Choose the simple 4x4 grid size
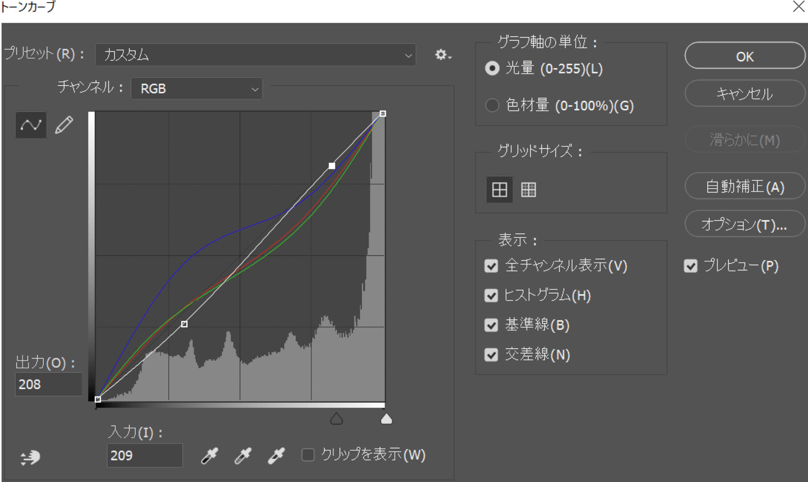 [499, 190]
